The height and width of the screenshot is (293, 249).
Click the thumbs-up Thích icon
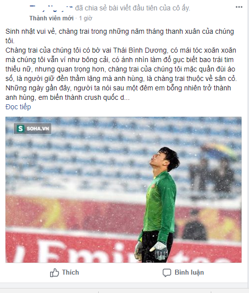click(x=55, y=273)
